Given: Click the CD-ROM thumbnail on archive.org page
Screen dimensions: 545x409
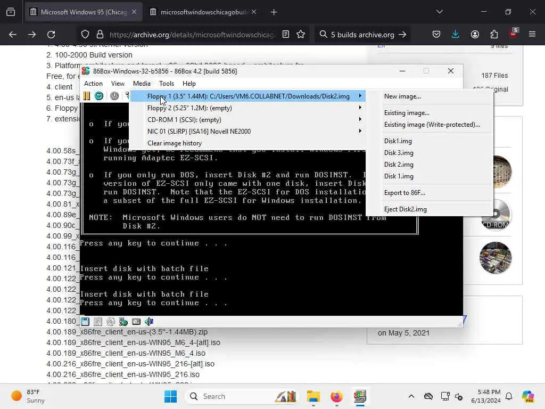Looking at the screenshot, I should 495,215.
